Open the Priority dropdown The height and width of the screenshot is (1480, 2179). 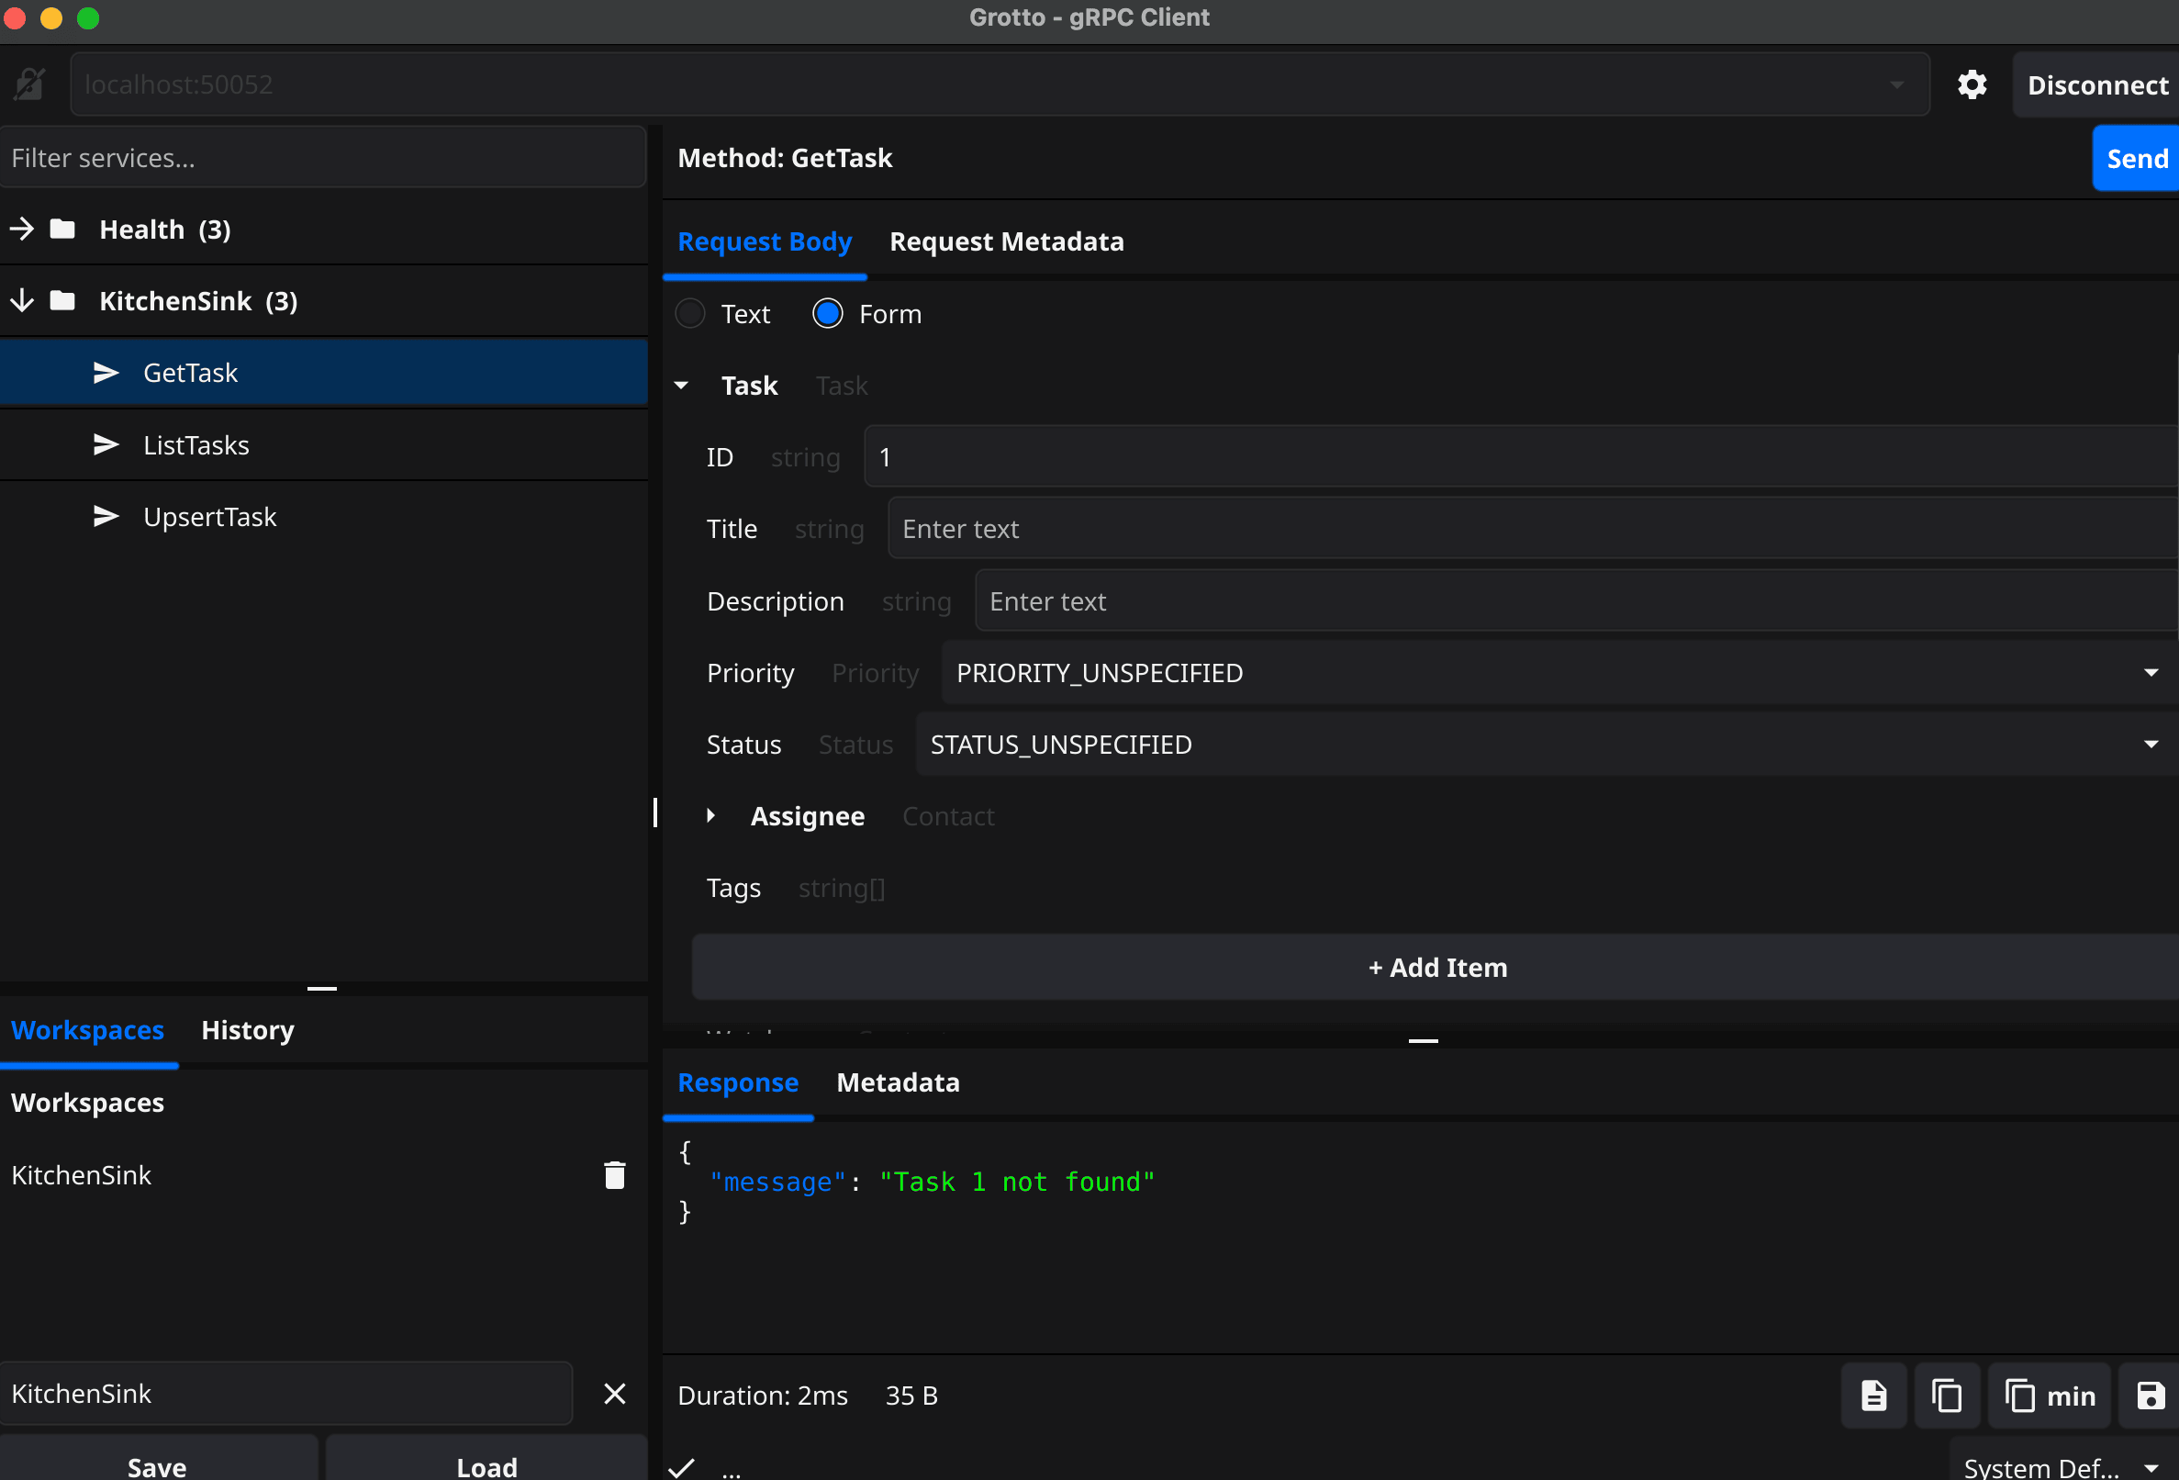tap(2150, 672)
